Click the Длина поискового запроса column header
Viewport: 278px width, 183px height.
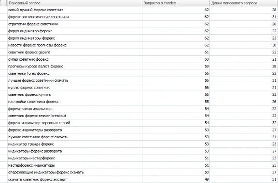(x=244, y=3)
